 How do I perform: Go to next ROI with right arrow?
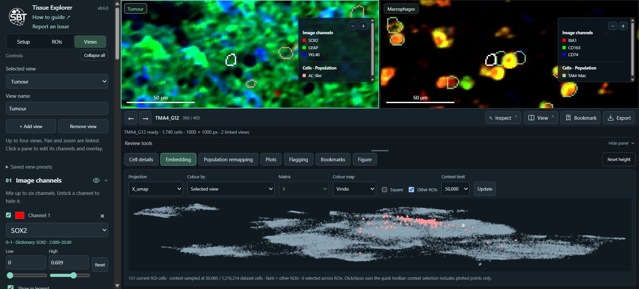click(x=145, y=118)
